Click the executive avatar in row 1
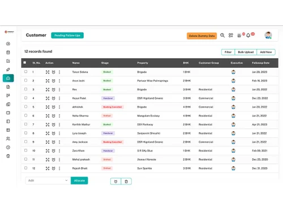The height and width of the screenshot is (212, 283). 233,72
